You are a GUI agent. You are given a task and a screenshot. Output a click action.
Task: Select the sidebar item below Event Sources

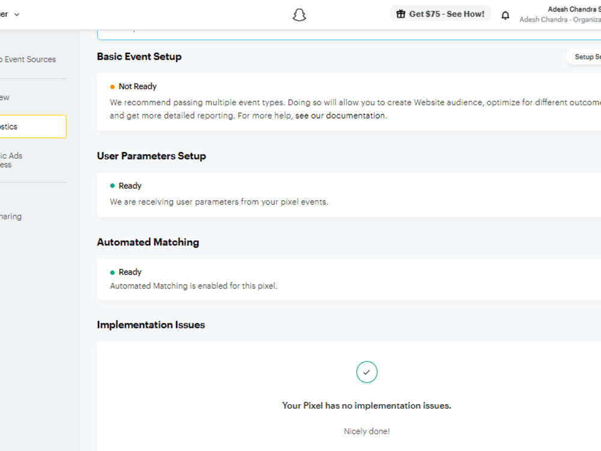coord(5,97)
